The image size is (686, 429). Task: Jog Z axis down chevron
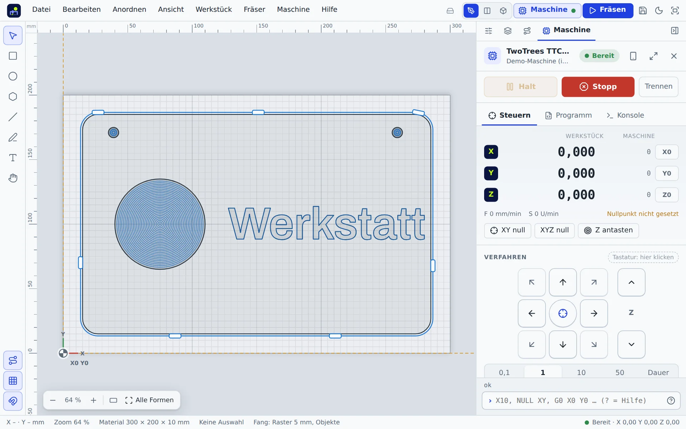tap(631, 345)
